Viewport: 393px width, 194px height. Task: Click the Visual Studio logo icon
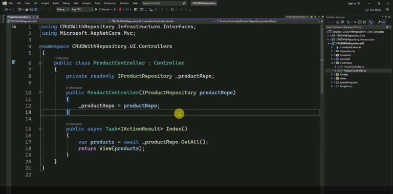point(4,4)
